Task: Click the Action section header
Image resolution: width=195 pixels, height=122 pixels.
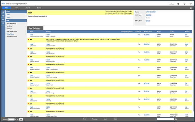Action: pos(16,12)
